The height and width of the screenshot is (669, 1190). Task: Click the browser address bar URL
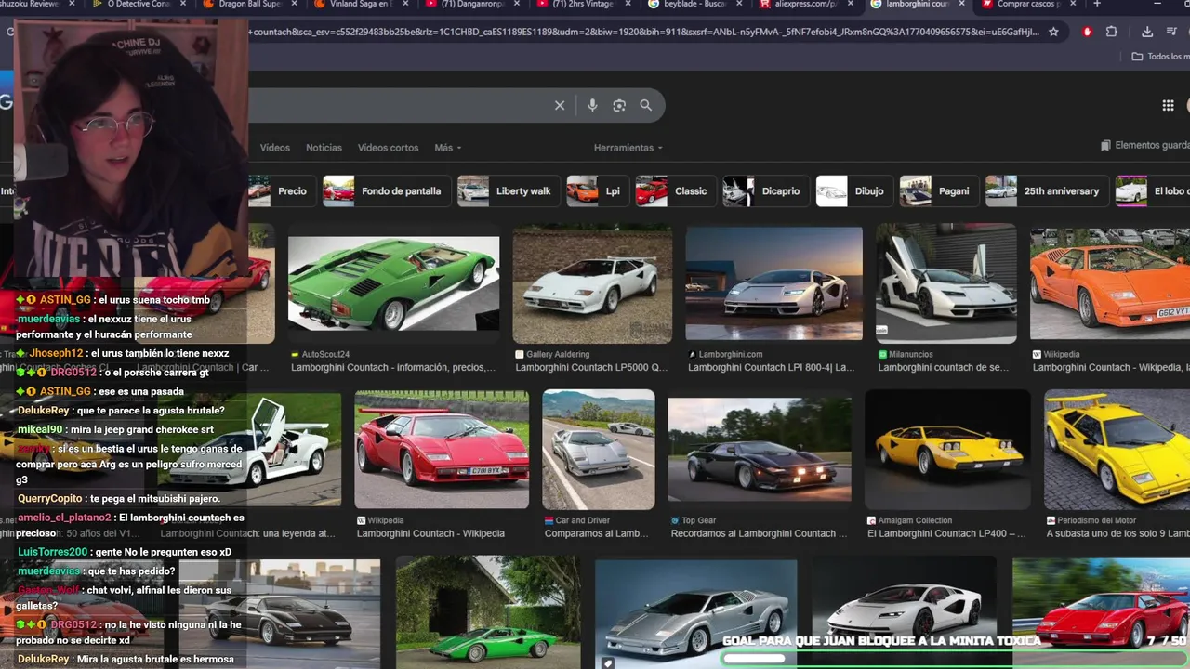[x=643, y=32]
